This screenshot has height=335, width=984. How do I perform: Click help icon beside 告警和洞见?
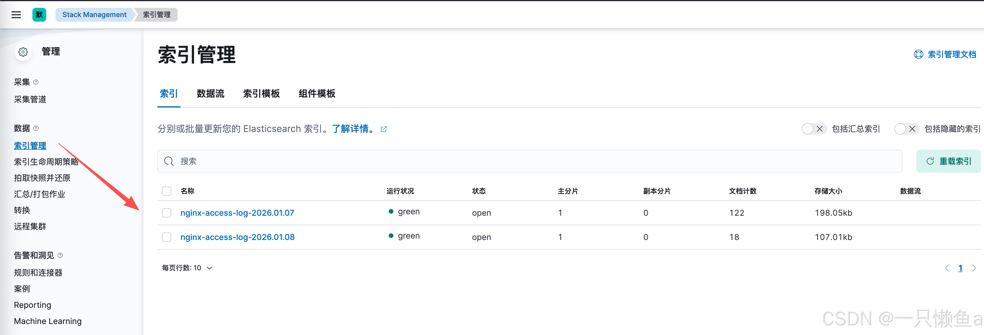[60, 255]
